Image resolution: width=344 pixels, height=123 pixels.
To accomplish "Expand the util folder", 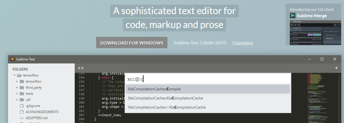I will pos(17,100).
